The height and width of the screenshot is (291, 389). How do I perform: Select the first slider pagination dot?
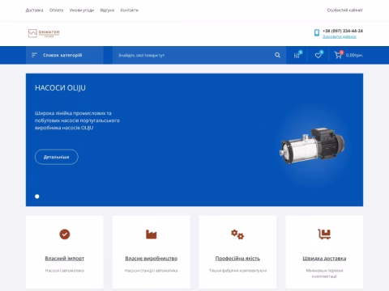(37, 196)
